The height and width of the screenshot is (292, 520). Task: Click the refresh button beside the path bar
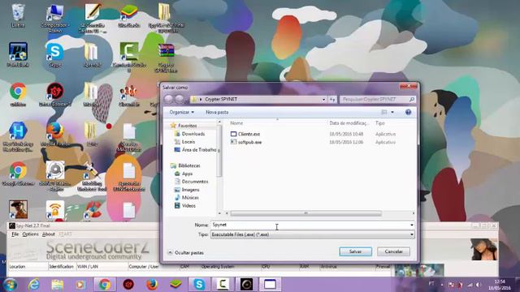[x=332, y=99]
